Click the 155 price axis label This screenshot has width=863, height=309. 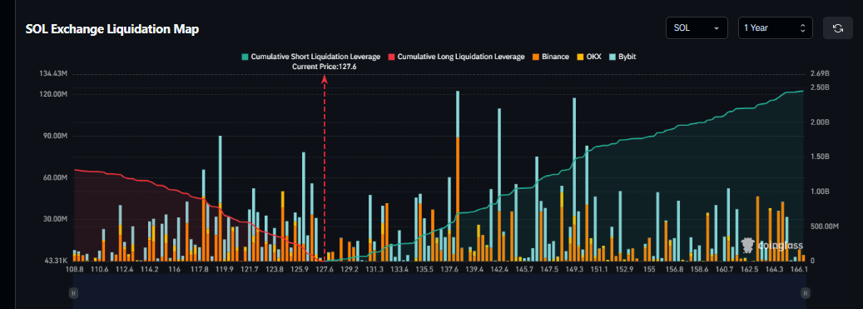point(649,269)
